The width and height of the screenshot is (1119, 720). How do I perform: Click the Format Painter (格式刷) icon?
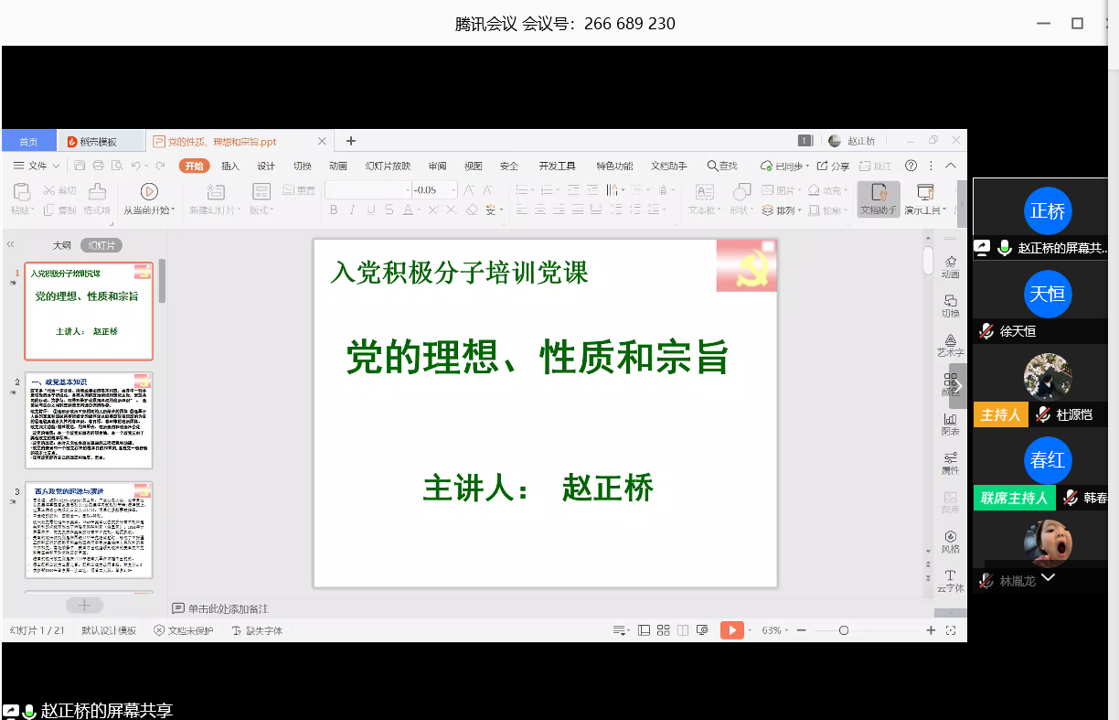click(97, 191)
